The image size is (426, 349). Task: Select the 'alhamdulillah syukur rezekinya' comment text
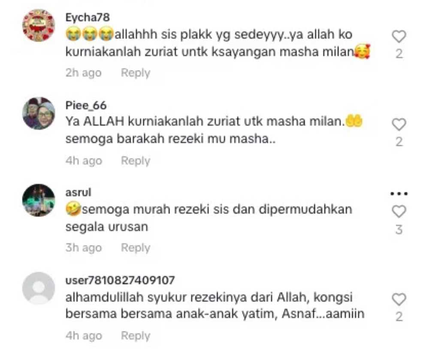click(x=215, y=305)
